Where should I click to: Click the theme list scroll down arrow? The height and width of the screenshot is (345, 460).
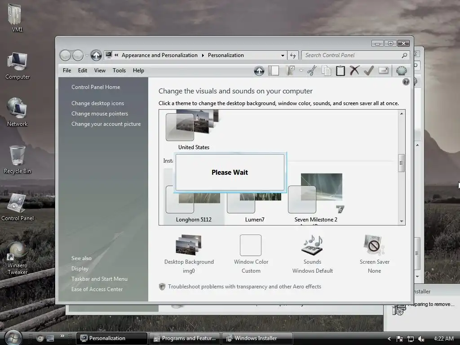(x=402, y=221)
